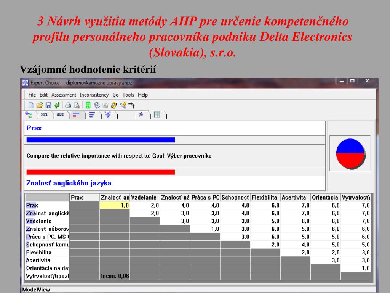390x293 pixels.
Task: Select cell Vzdelanie row, Flexibilita column
Action: 265,221
